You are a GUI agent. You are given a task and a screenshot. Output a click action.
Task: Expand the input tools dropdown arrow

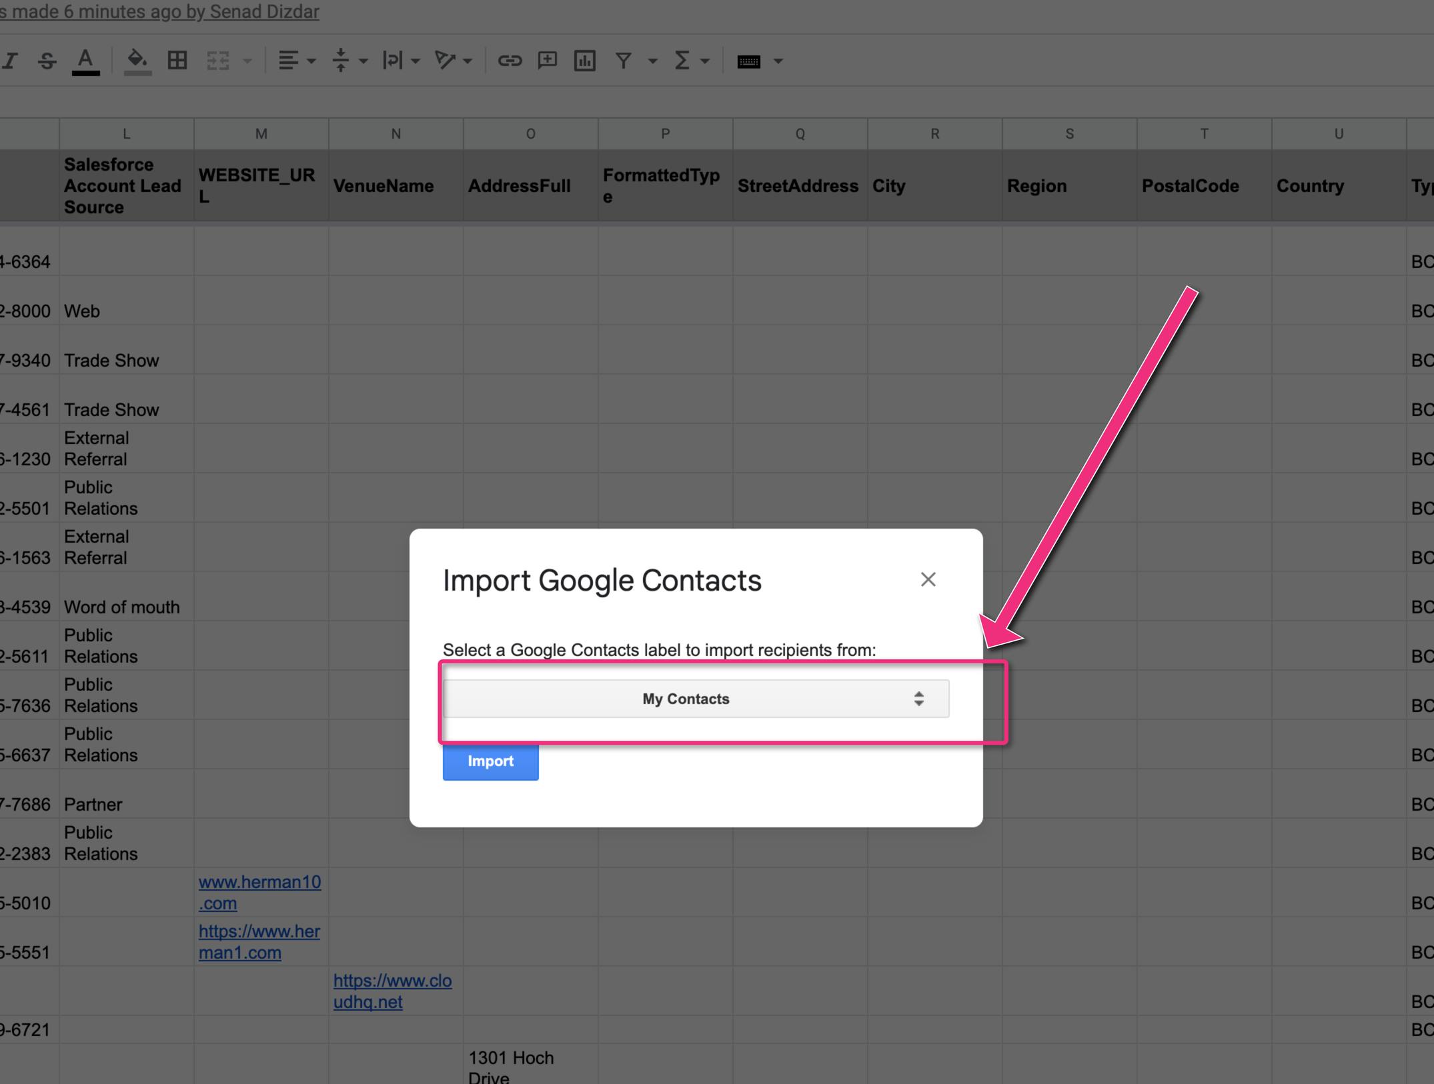pyautogui.click(x=778, y=61)
